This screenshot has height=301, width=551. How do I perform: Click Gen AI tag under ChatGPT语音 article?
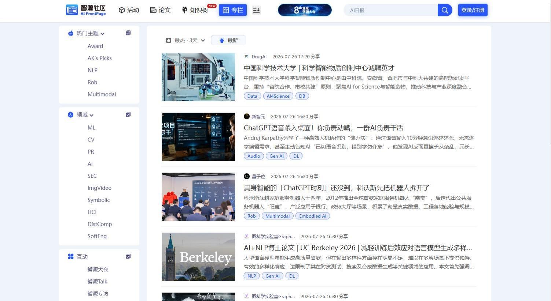[276, 156]
